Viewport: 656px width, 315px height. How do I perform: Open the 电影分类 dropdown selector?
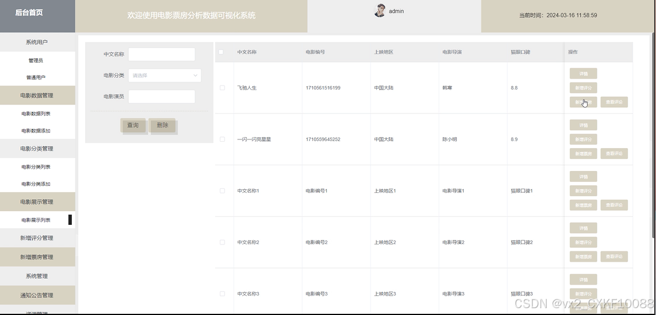coord(165,76)
